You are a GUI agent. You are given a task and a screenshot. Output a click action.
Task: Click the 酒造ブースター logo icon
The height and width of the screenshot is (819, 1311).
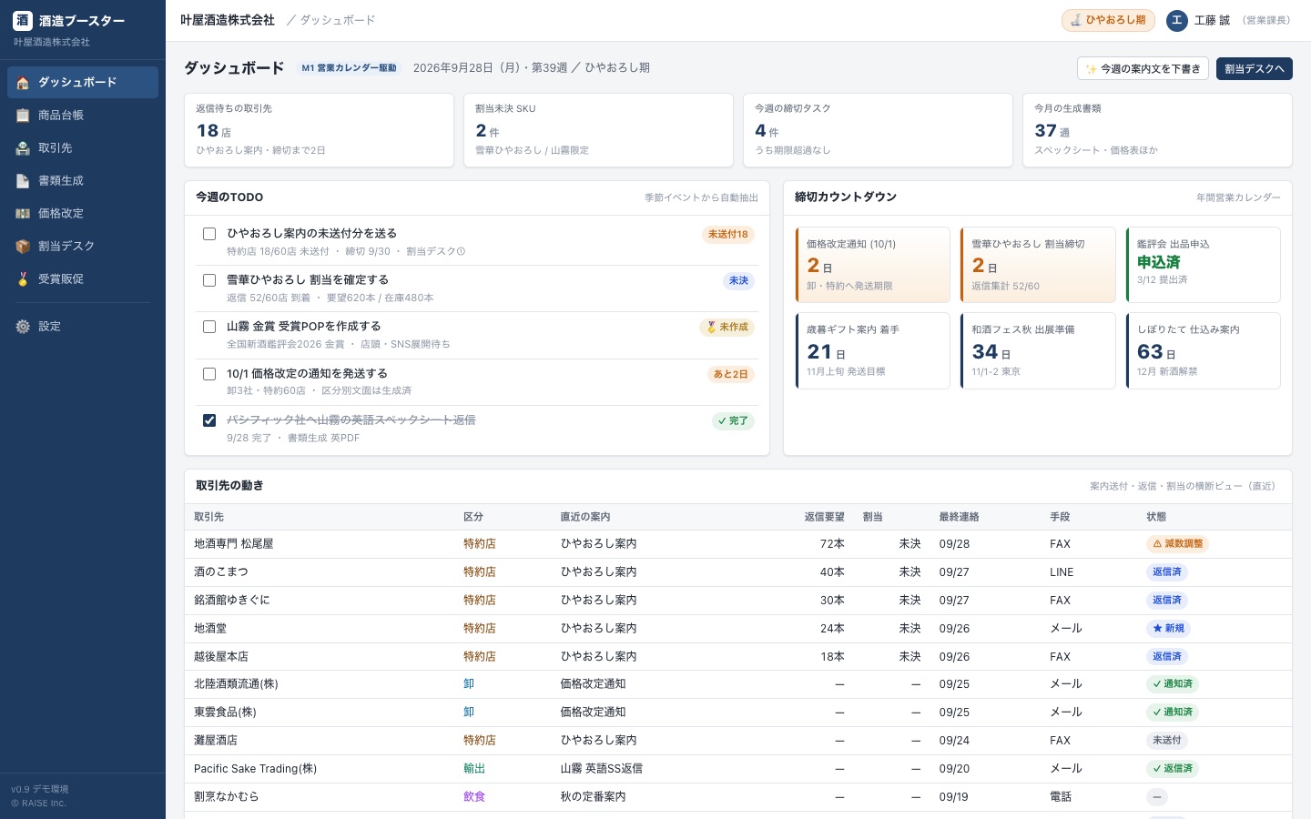(x=23, y=20)
